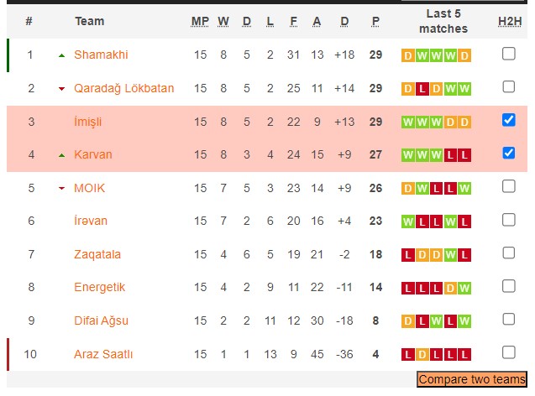Sort by the MP column header

tap(200, 21)
